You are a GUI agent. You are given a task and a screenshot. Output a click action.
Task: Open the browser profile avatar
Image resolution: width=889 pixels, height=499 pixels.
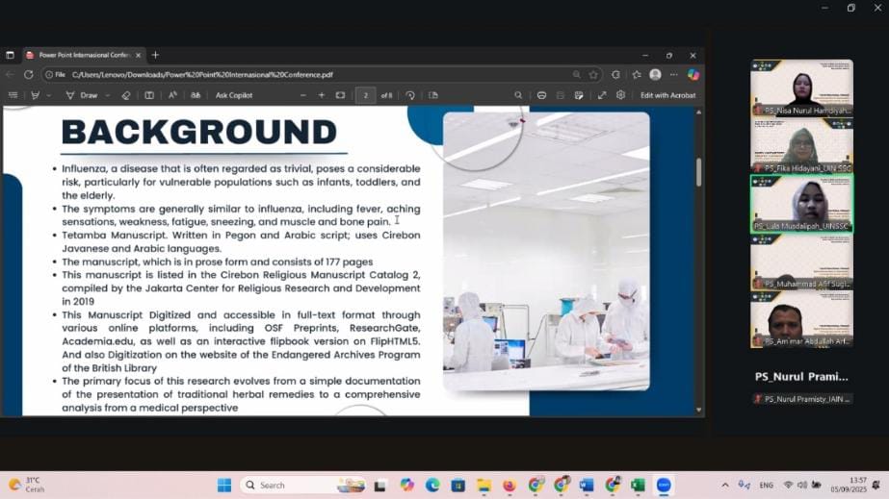pyautogui.click(x=655, y=74)
